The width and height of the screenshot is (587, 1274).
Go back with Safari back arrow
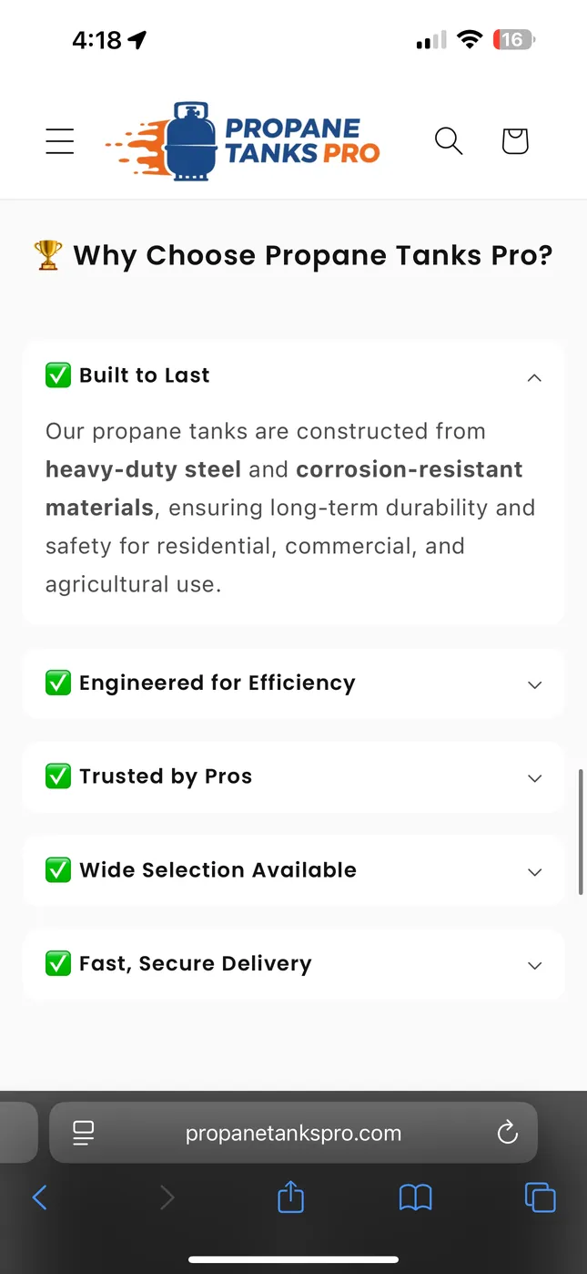39,1197
